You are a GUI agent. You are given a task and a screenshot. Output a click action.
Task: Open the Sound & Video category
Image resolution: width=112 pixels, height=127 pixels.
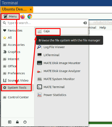(x=17, y=80)
